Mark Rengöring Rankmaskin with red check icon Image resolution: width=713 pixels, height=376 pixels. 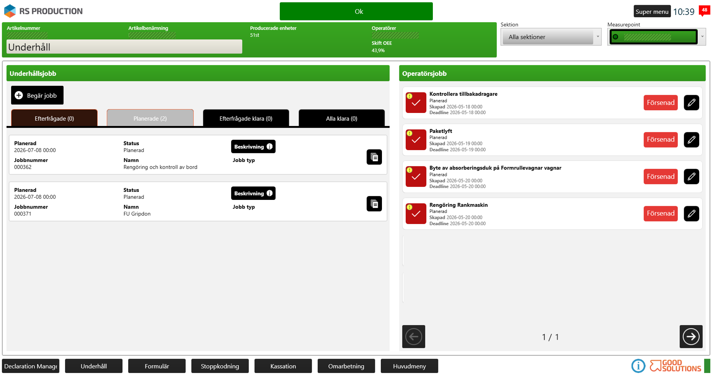click(416, 214)
